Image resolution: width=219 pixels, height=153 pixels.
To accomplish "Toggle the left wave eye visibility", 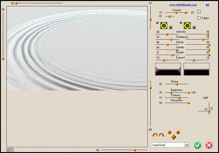I will coord(158,23).
